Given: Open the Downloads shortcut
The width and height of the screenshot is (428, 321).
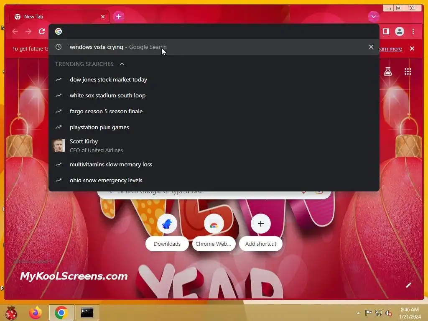Looking at the screenshot, I should click(x=167, y=232).
